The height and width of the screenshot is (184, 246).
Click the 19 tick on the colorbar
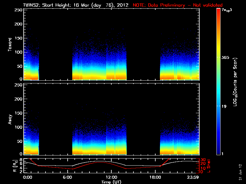[x=224, y=106]
